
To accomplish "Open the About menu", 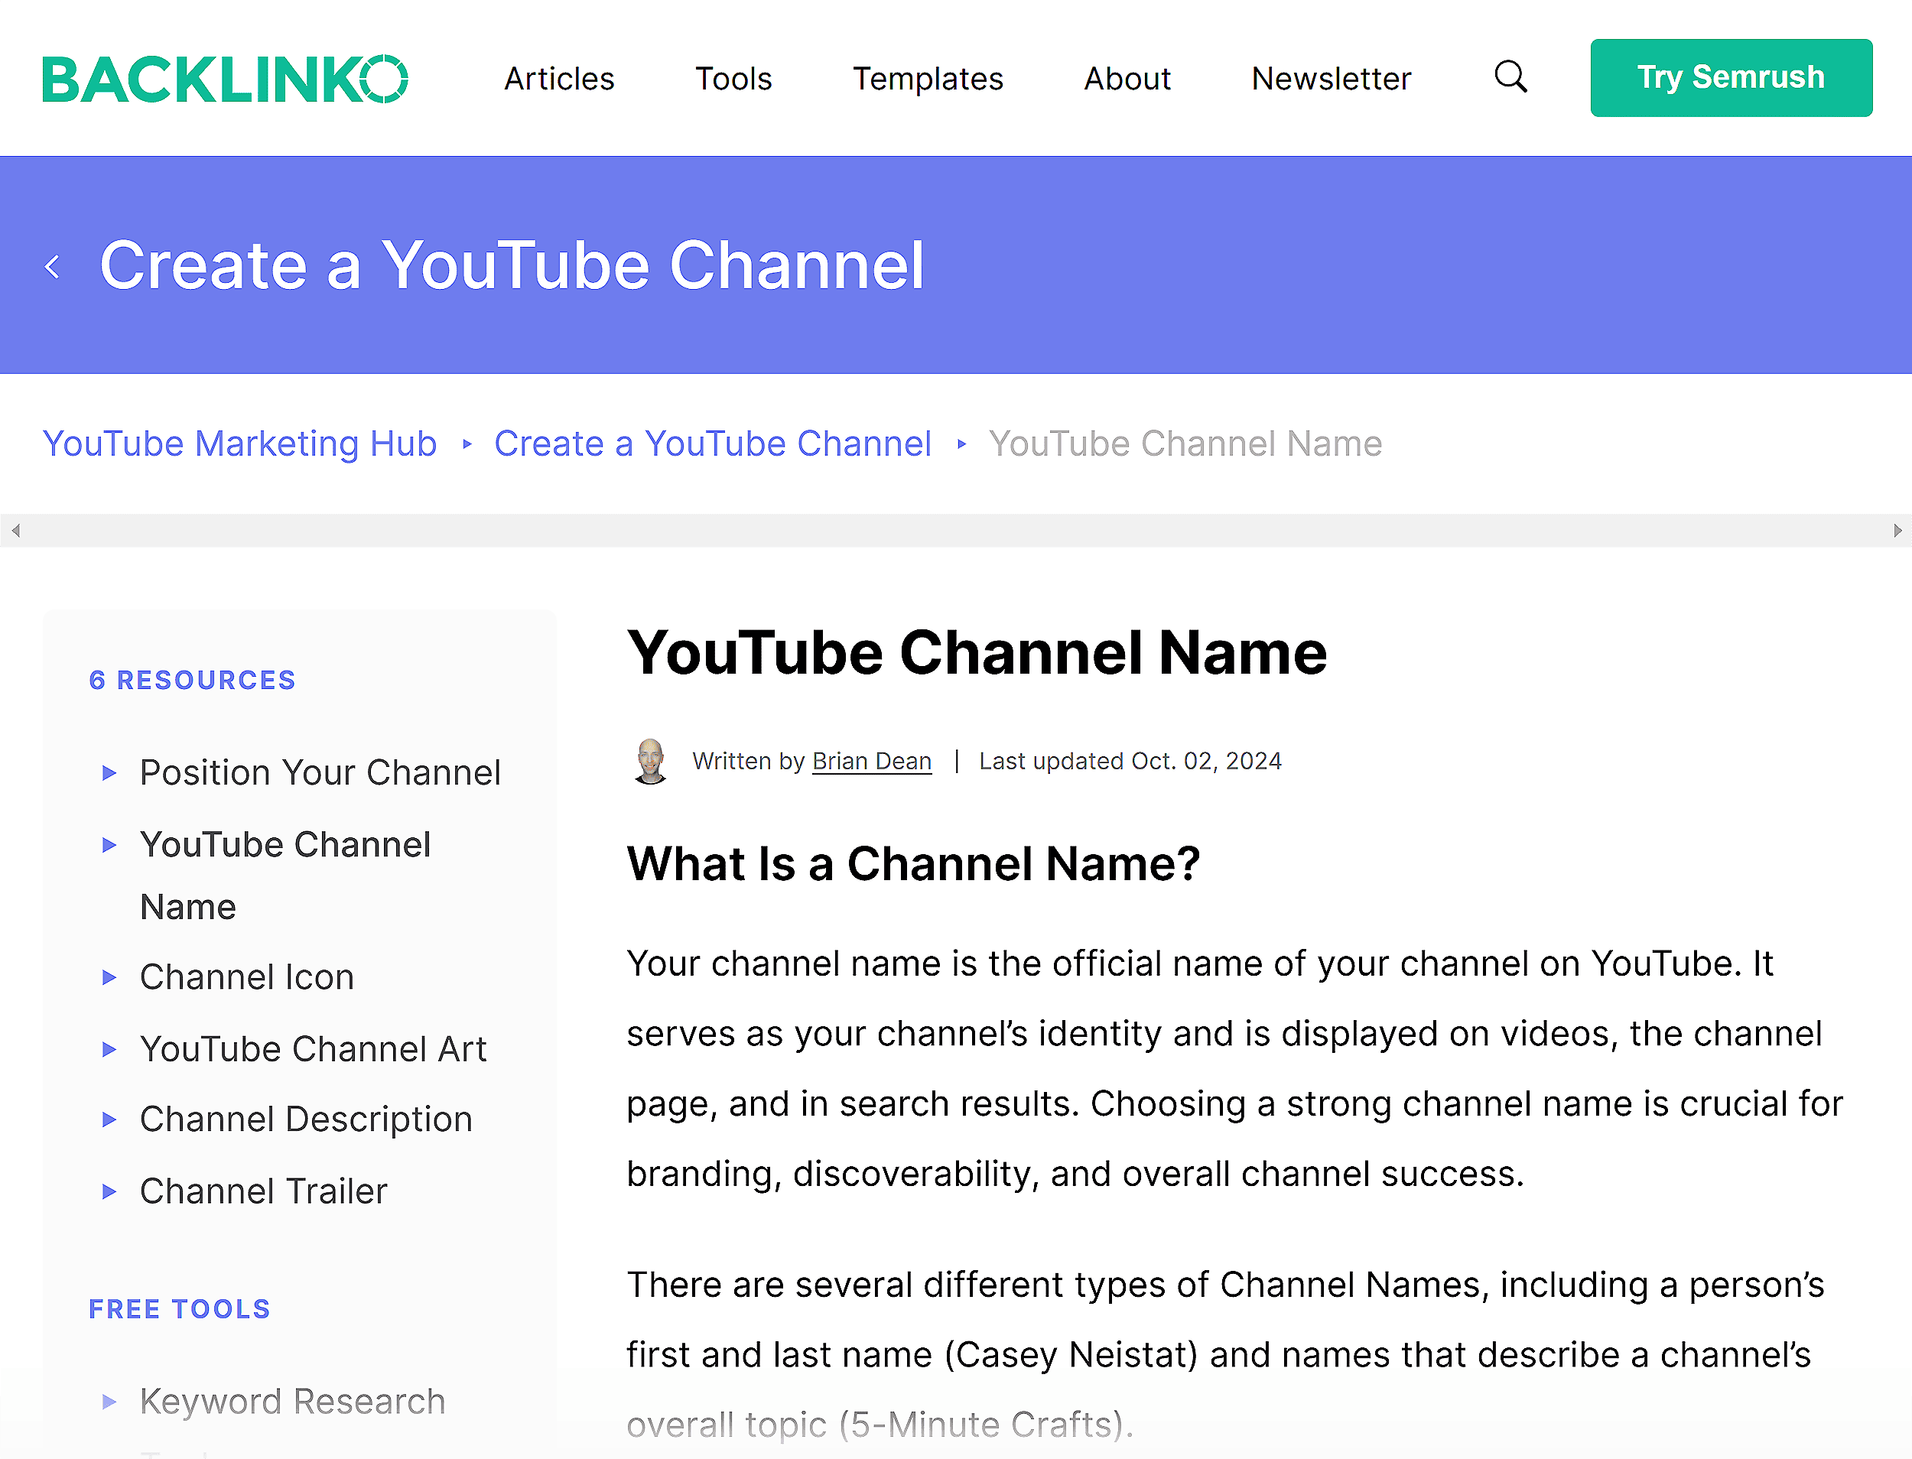I will [x=1127, y=78].
